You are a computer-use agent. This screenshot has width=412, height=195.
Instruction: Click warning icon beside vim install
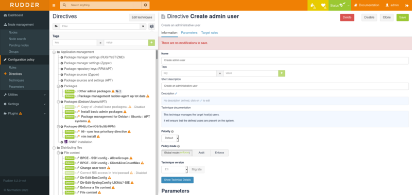click(x=98, y=136)
